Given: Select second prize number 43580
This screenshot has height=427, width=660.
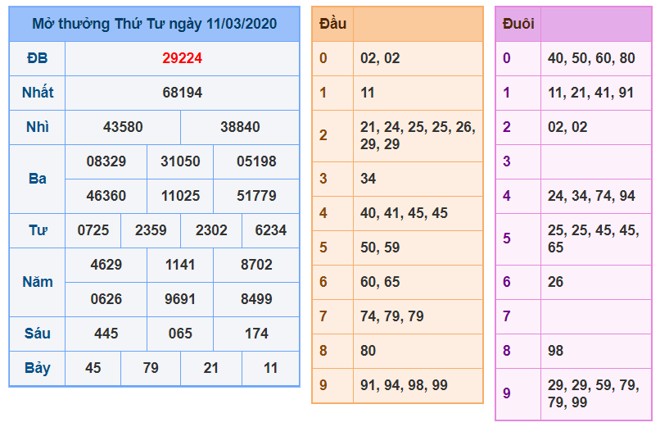Looking at the screenshot, I should [x=123, y=127].
